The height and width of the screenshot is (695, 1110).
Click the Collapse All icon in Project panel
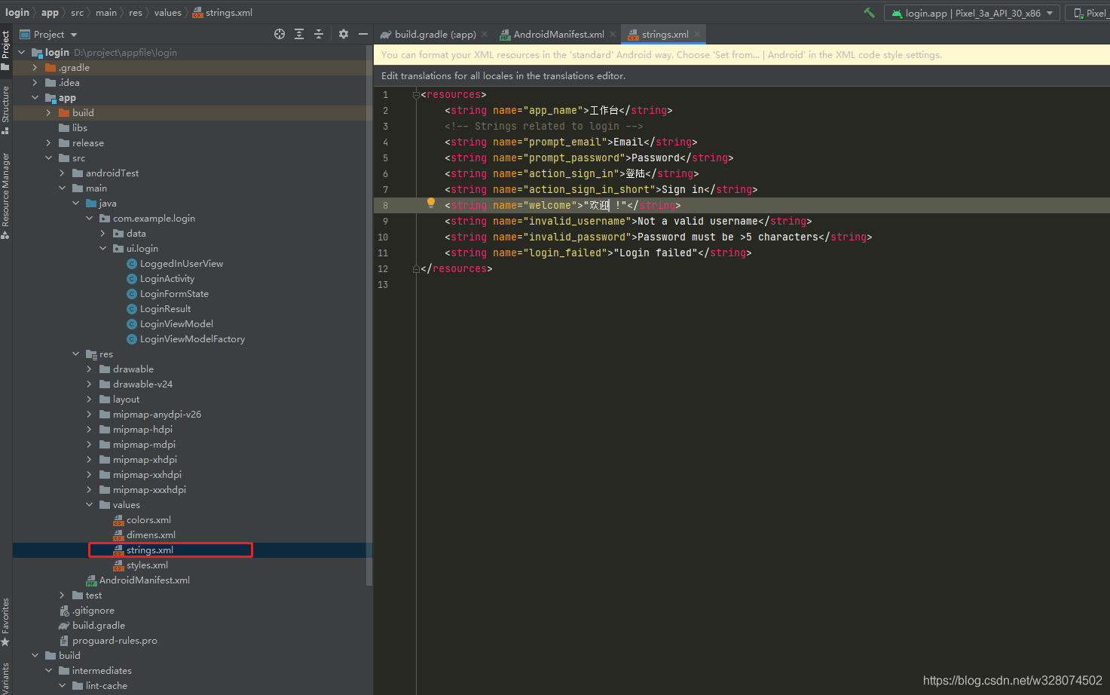[x=319, y=34]
